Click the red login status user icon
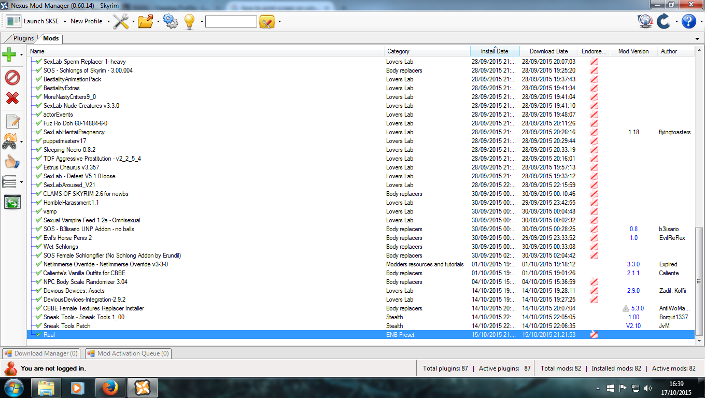Viewport: 705px width, 398px height. tap(10, 368)
